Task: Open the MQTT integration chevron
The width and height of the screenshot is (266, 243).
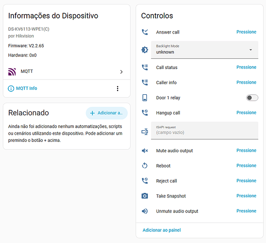Action: (x=122, y=72)
